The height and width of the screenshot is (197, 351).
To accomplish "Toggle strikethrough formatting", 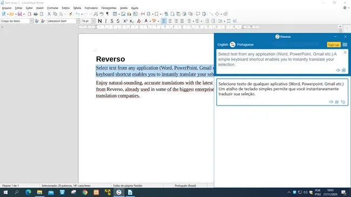I will click(118, 21).
